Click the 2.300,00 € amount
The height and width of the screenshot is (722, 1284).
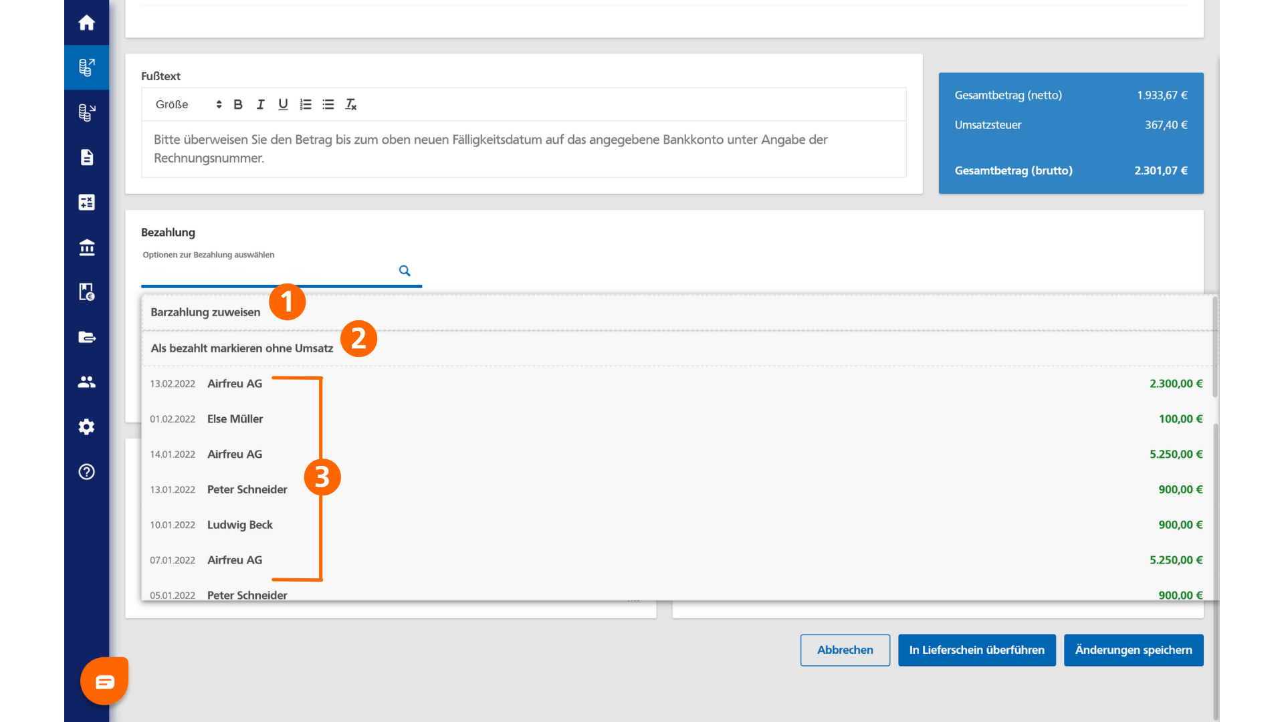(x=1176, y=384)
